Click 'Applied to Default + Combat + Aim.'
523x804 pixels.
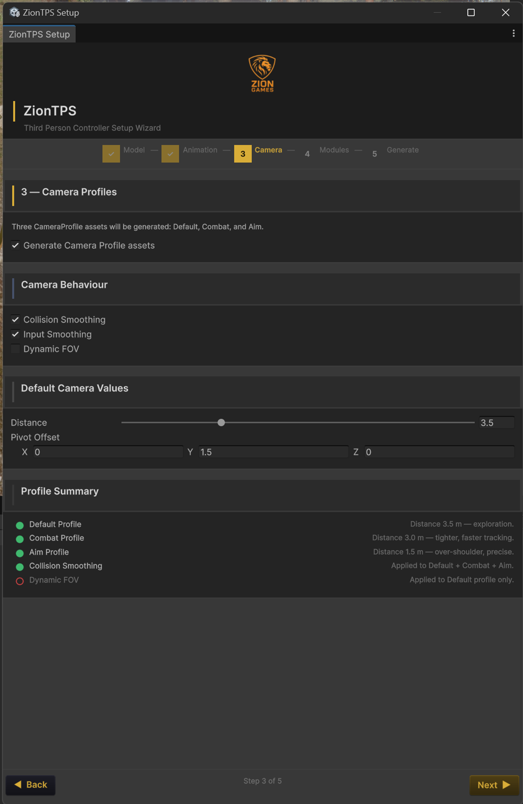click(452, 565)
